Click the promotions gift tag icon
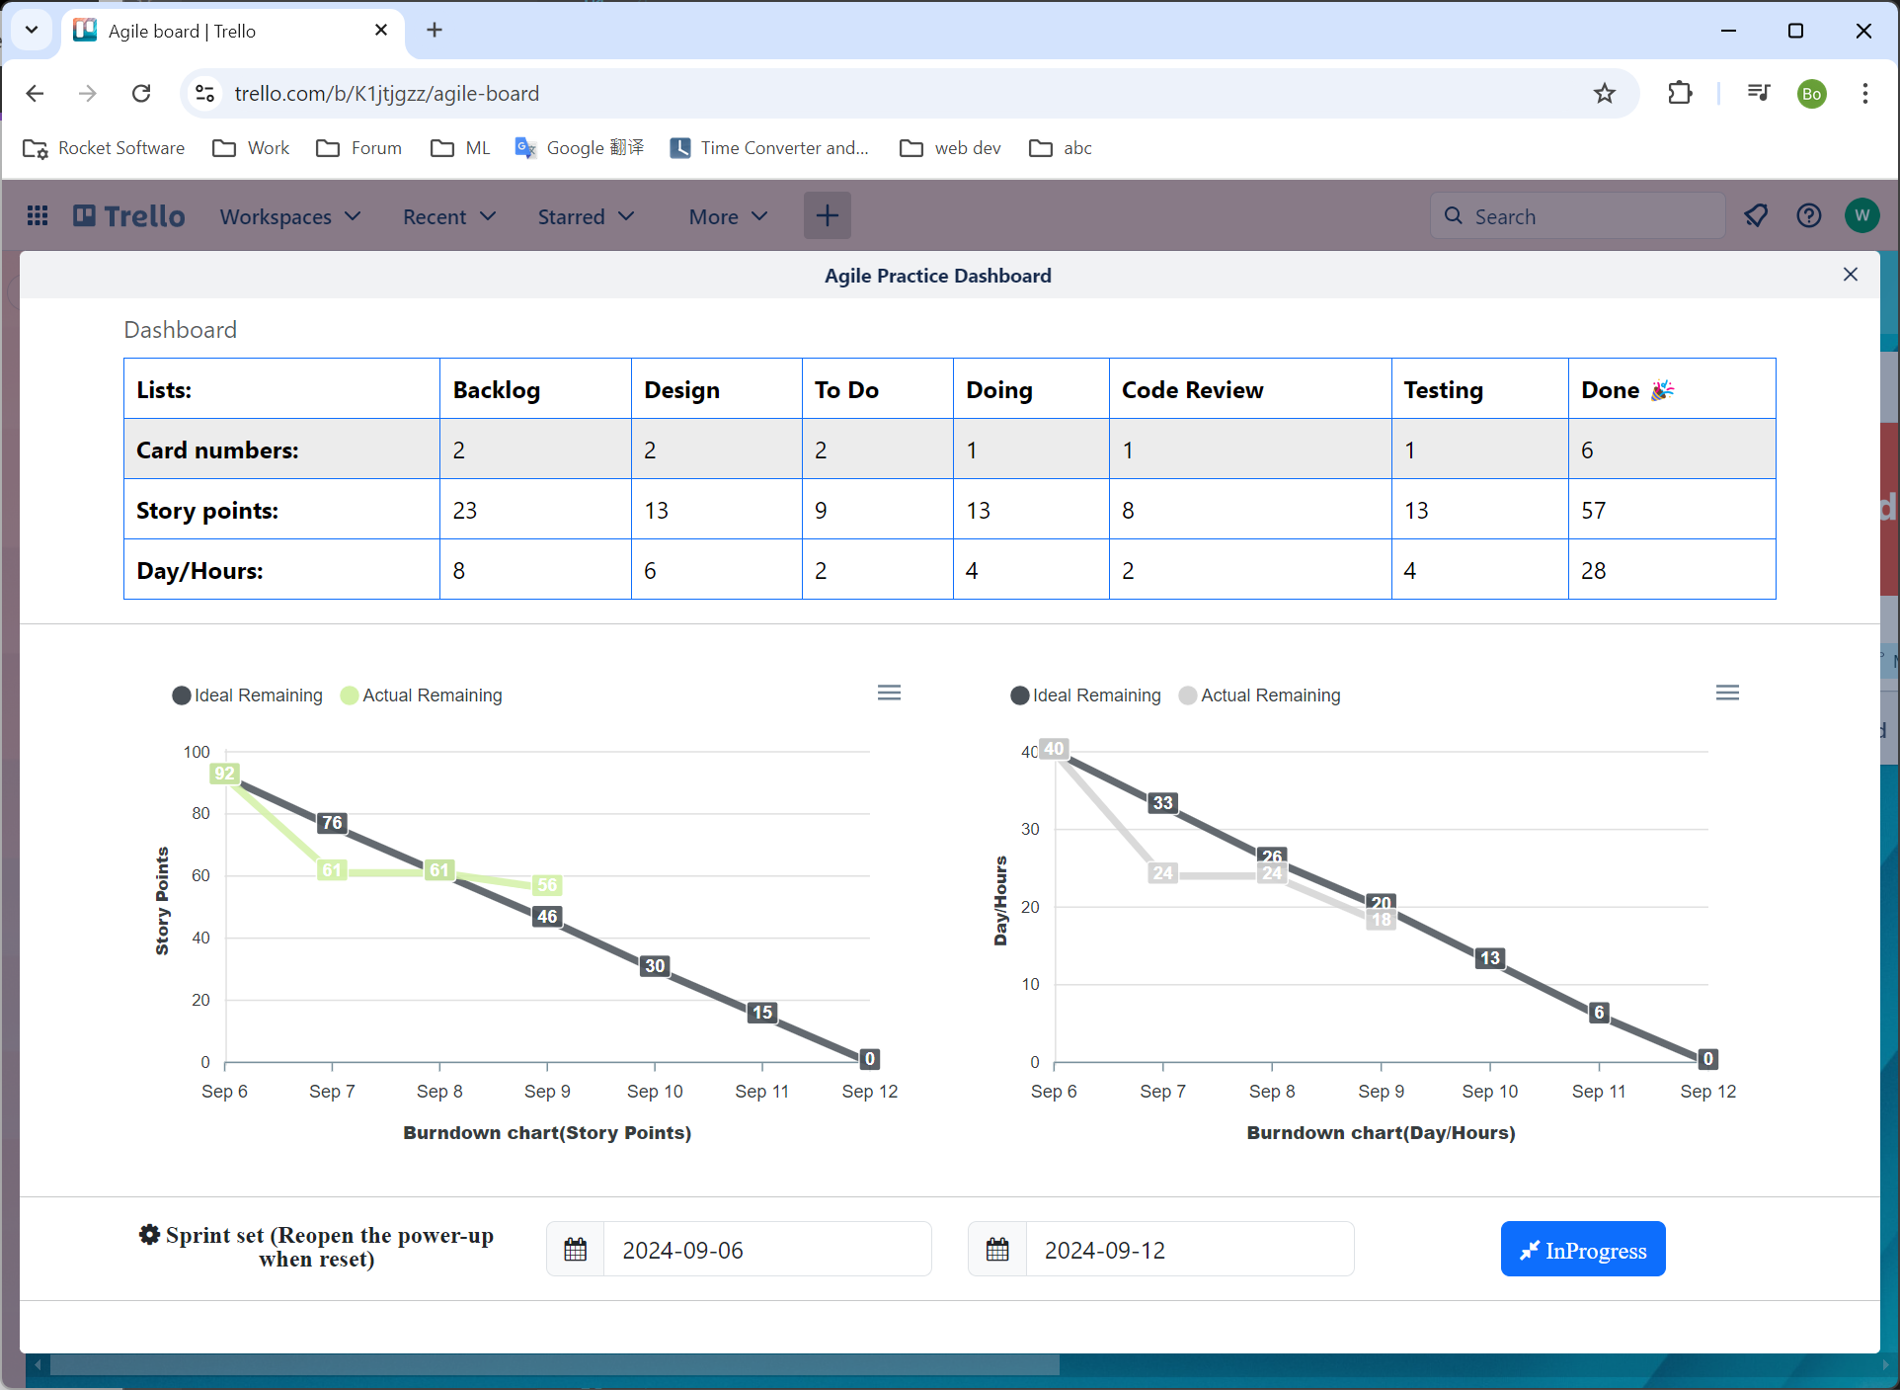 pyautogui.click(x=1756, y=215)
